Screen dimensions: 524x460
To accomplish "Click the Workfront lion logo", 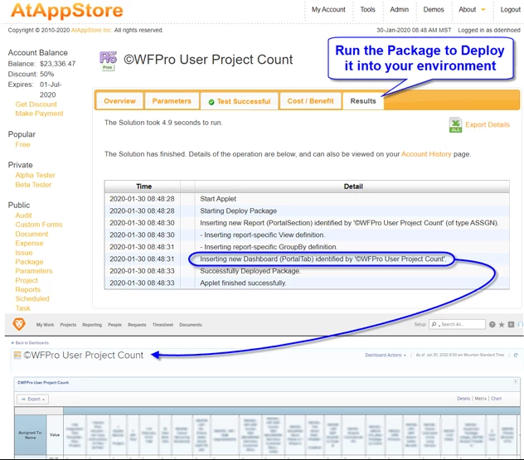I will pyautogui.click(x=19, y=324).
